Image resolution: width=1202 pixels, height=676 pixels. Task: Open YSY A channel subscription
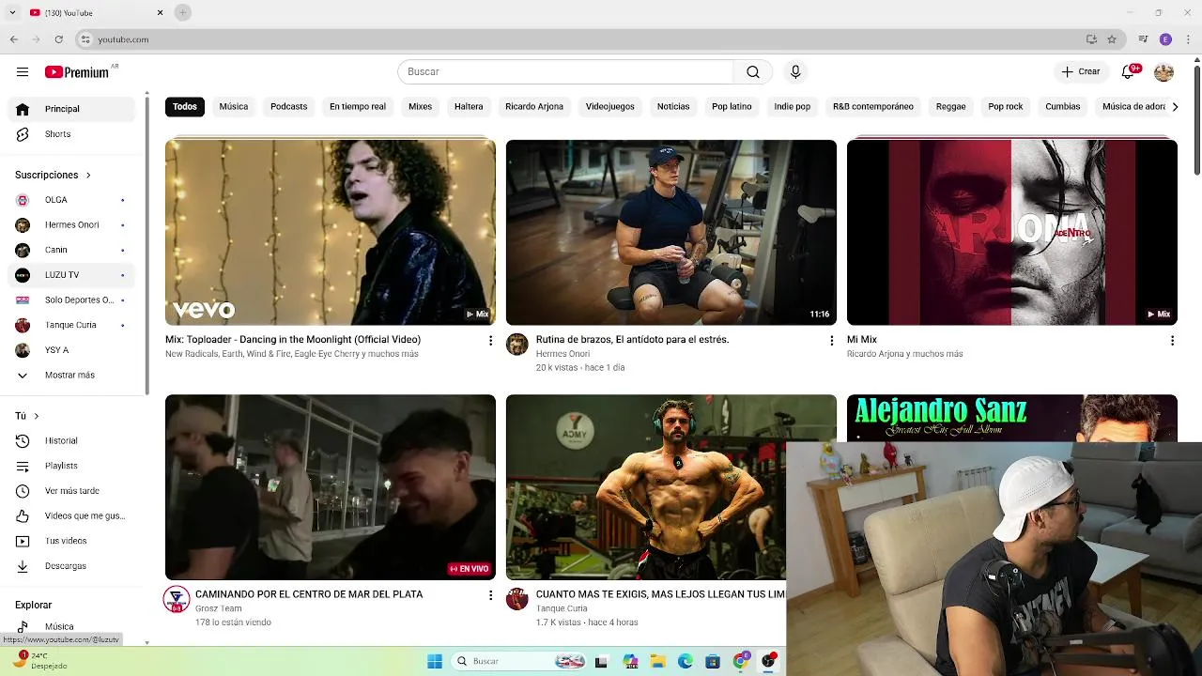(71, 350)
